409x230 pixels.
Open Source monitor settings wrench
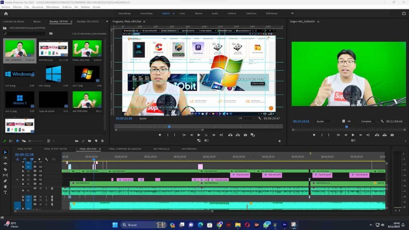382,121
